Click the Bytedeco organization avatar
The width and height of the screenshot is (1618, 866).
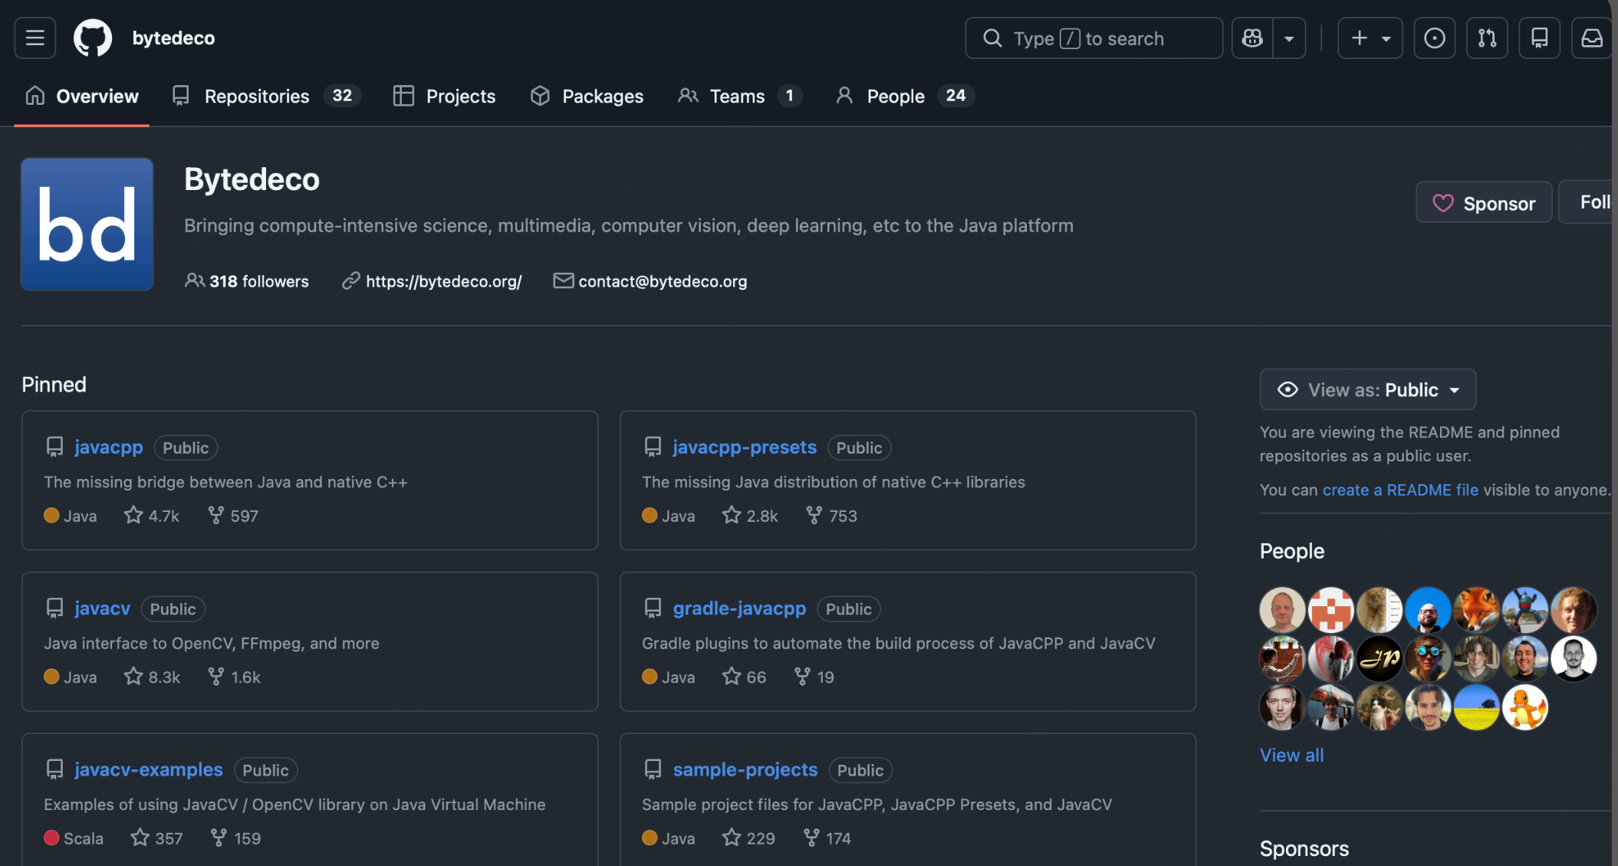point(87,225)
